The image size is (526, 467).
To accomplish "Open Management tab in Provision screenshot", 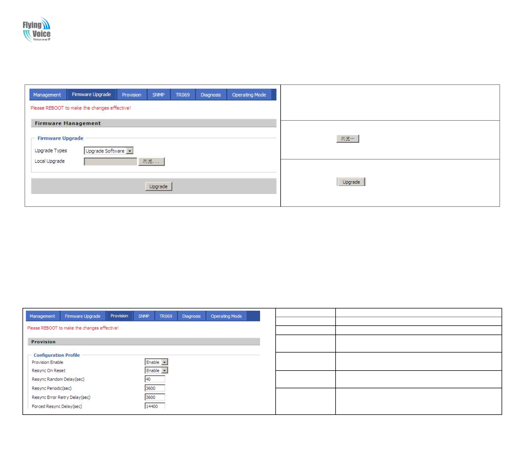I will pos(42,316).
